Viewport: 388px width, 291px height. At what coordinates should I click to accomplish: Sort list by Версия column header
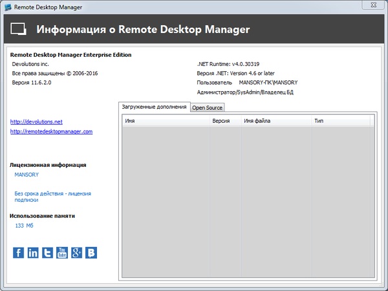224,121
